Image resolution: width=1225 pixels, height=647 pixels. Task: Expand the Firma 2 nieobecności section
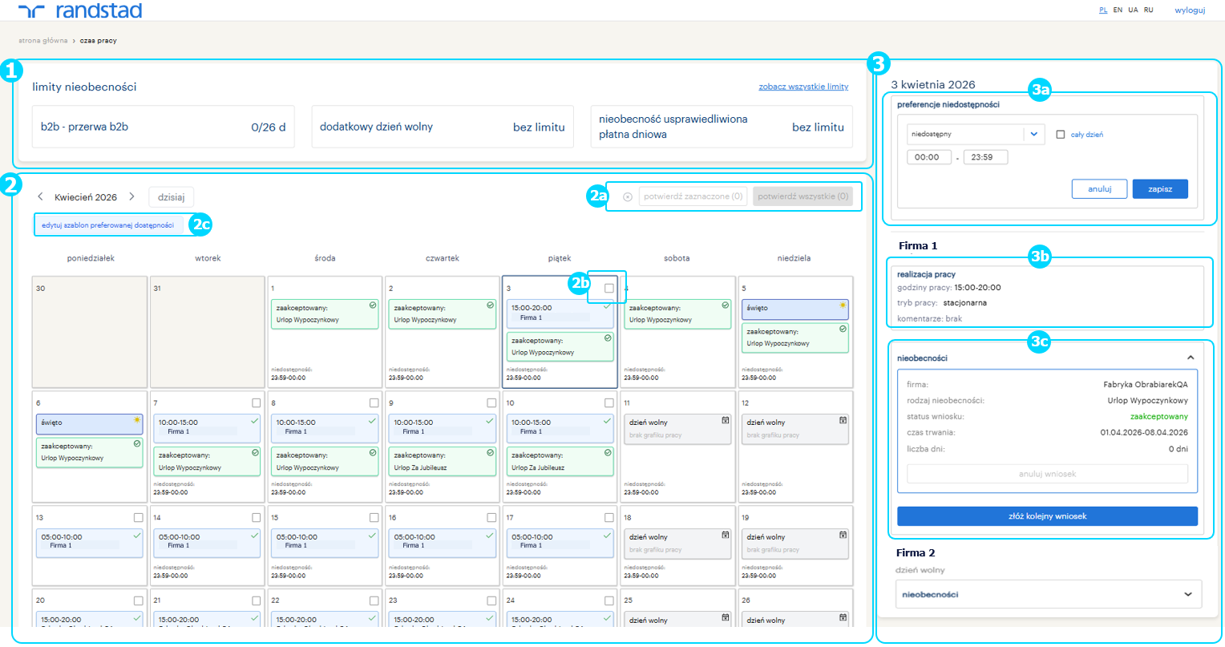pos(1187,594)
